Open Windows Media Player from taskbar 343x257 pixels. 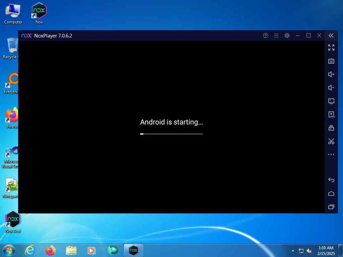91,250
